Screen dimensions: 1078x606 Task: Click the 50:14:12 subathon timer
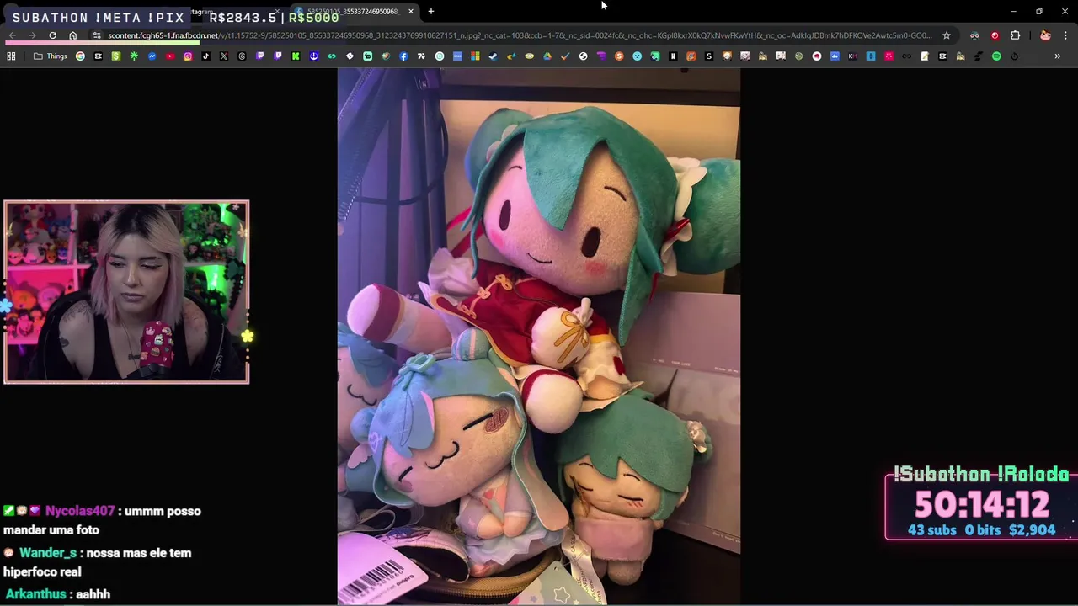tap(982, 505)
